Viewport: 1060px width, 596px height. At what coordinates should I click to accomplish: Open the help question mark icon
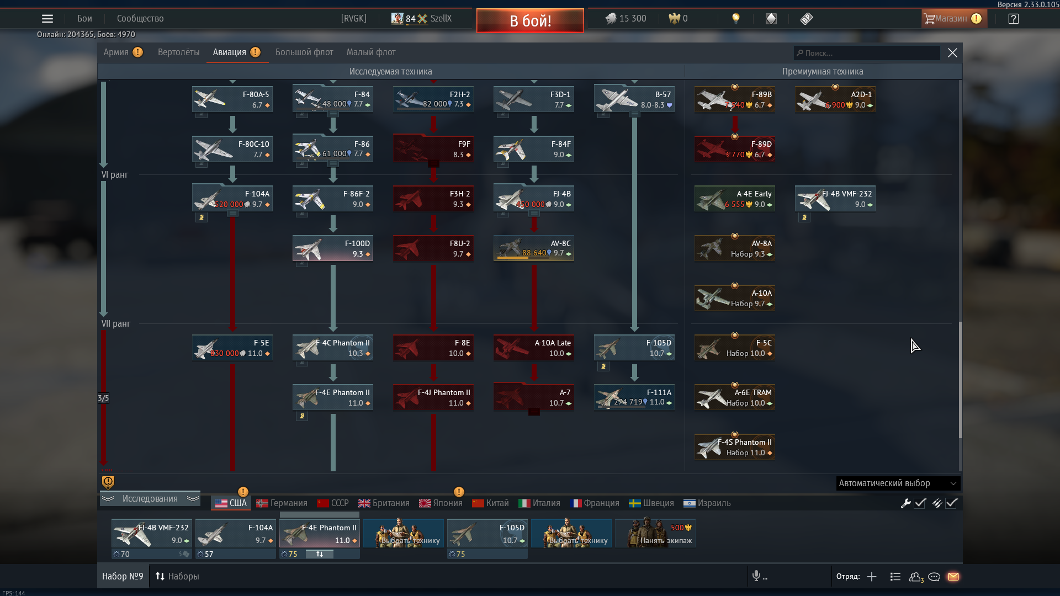point(1013,19)
